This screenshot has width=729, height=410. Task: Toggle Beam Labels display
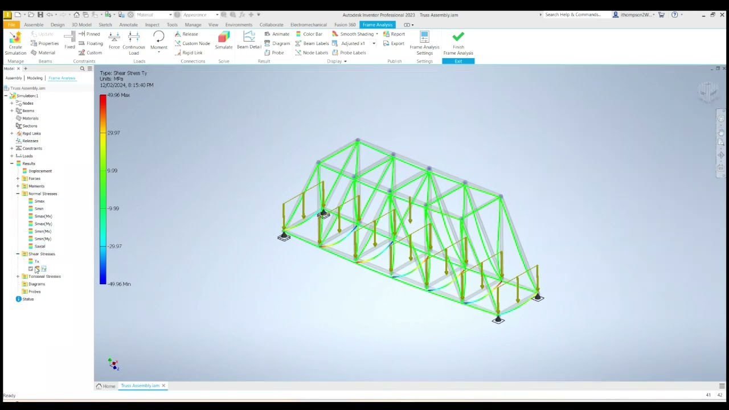312,43
